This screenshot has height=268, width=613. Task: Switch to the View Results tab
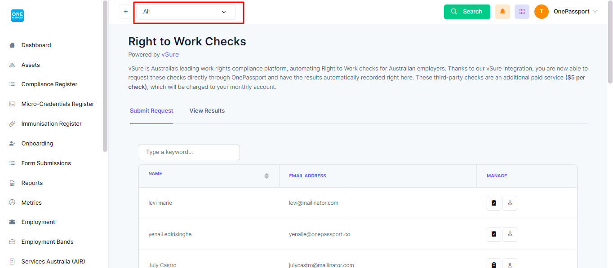click(x=207, y=110)
